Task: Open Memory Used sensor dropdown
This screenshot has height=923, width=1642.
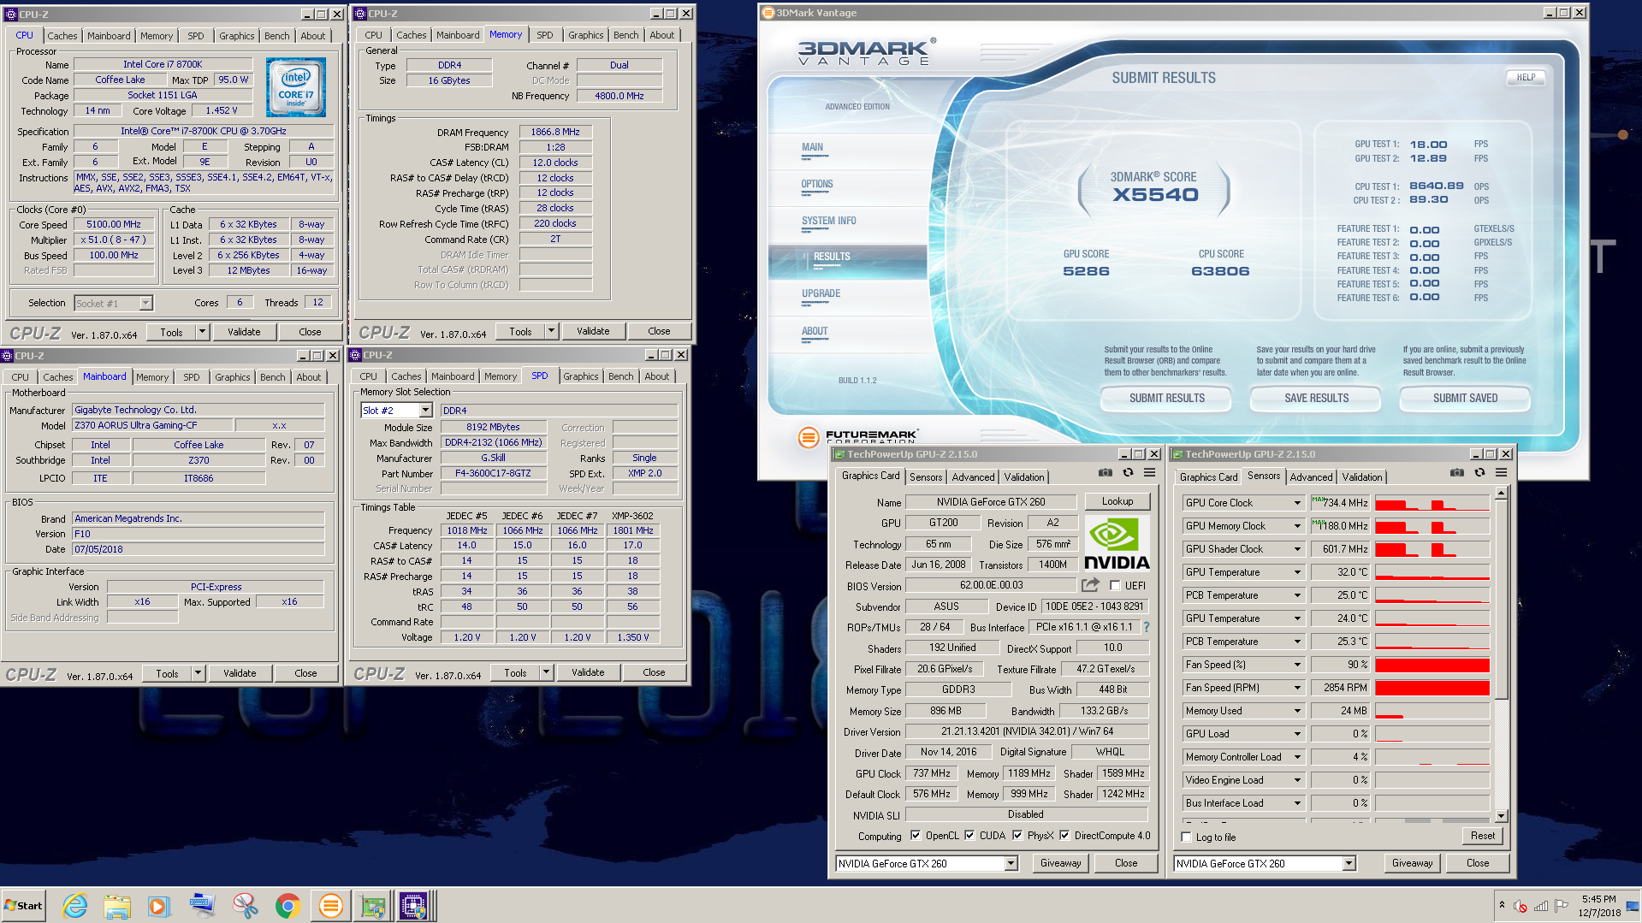Action: (x=1297, y=711)
